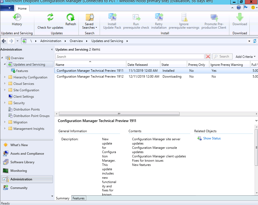Switch to Monitoring workspace
The width and height of the screenshot is (258, 205).
pyautogui.click(x=27, y=170)
